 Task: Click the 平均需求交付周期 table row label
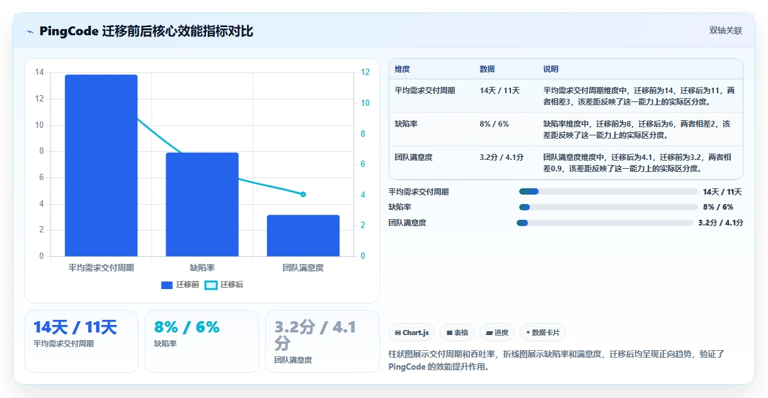pyautogui.click(x=425, y=91)
